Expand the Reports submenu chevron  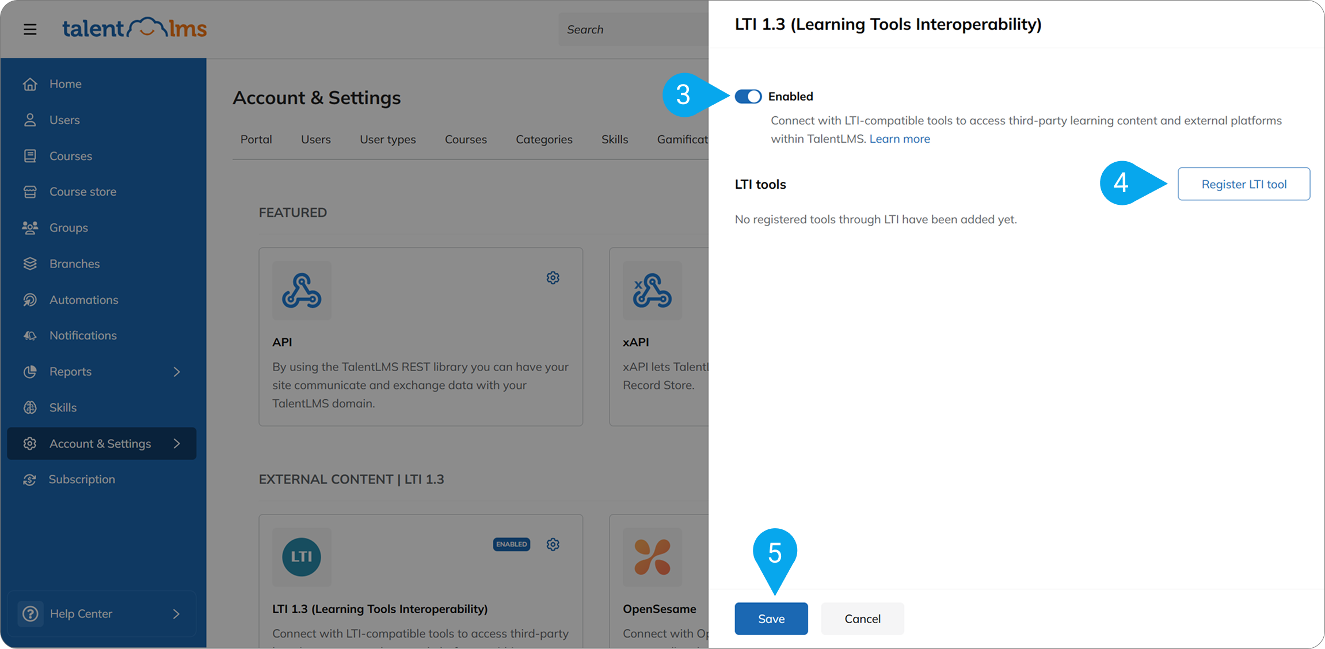(177, 372)
